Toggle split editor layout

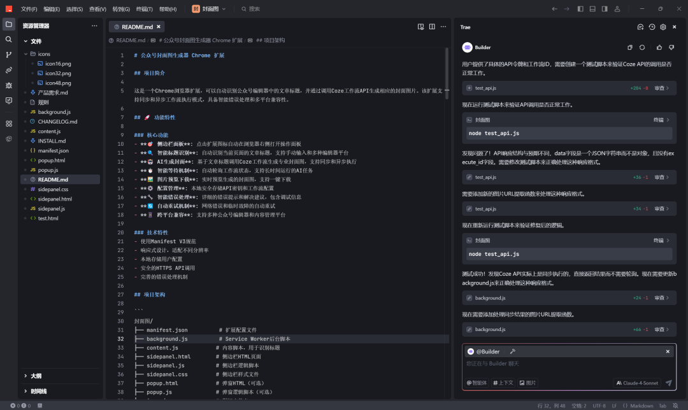(x=432, y=26)
